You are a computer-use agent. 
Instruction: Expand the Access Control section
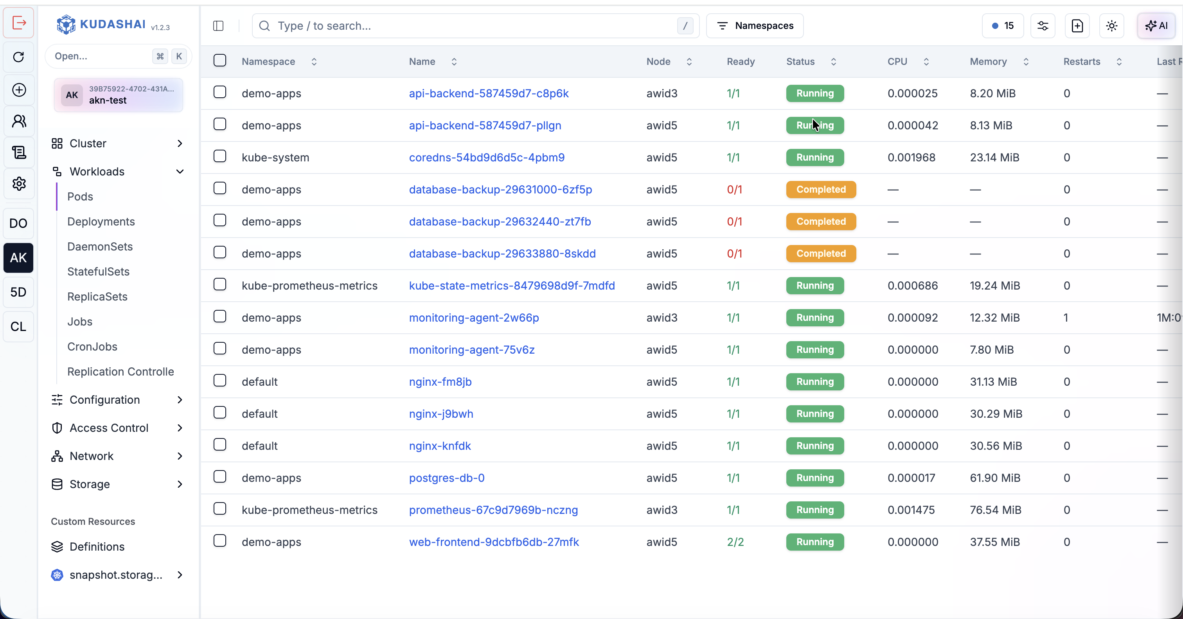[x=118, y=428]
